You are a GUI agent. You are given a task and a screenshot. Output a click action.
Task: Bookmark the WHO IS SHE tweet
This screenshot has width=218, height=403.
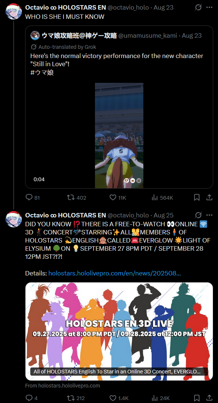[197, 197]
